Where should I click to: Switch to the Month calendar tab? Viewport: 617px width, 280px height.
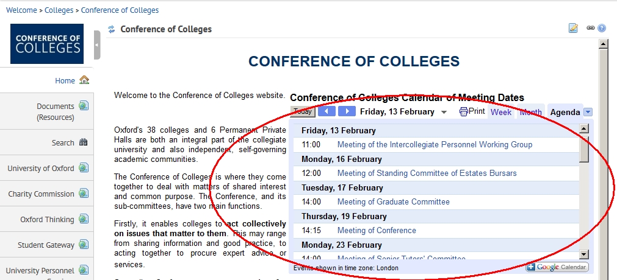pyautogui.click(x=530, y=112)
